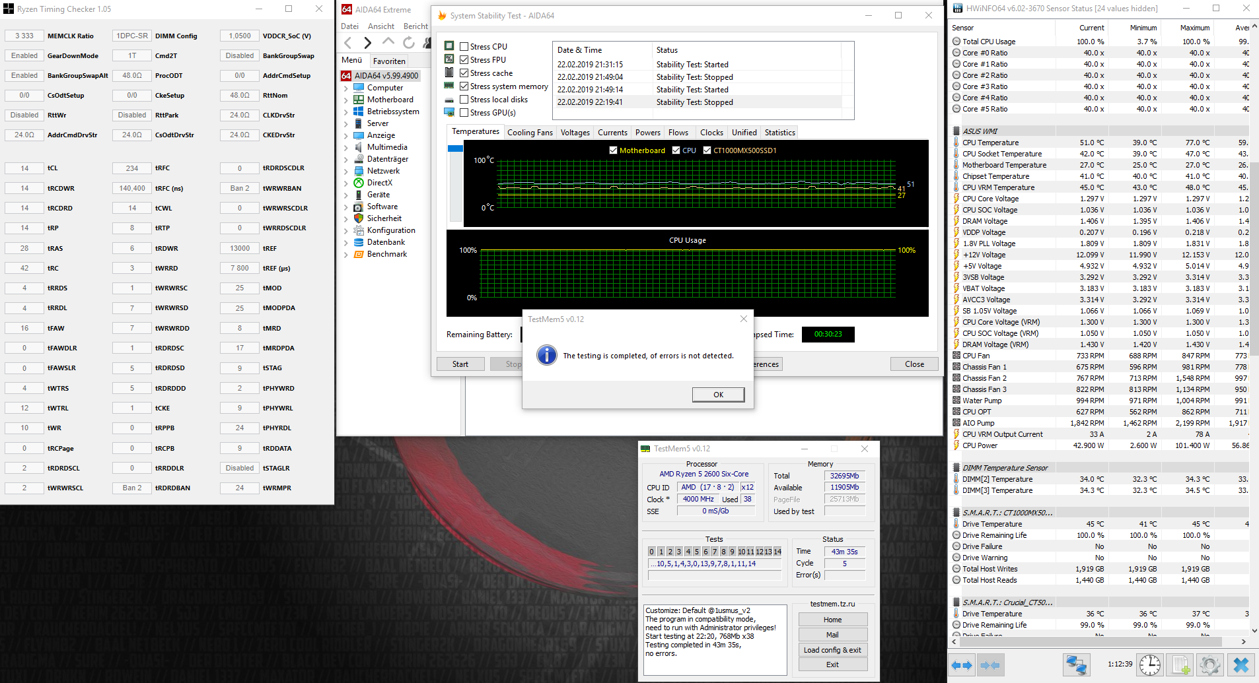Screen dimensions: 1259x683
Task: Click HWiNFO network computers icon
Action: click(1076, 665)
